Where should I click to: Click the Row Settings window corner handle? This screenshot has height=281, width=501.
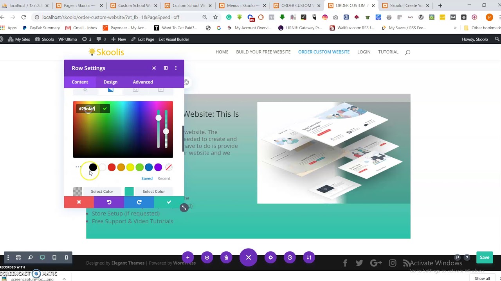point(184,208)
